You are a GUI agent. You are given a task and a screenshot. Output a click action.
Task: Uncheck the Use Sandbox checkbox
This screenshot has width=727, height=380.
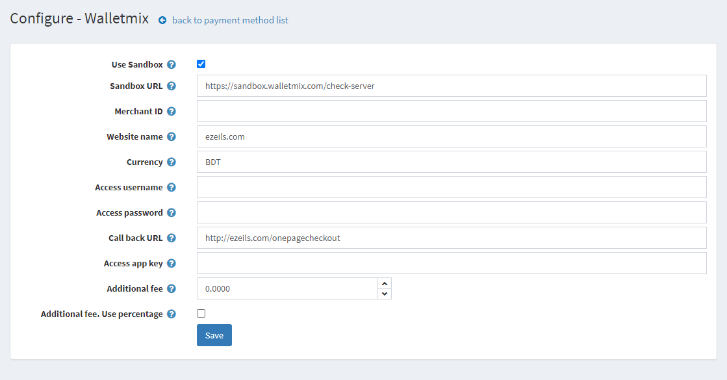tap(201, 64)
